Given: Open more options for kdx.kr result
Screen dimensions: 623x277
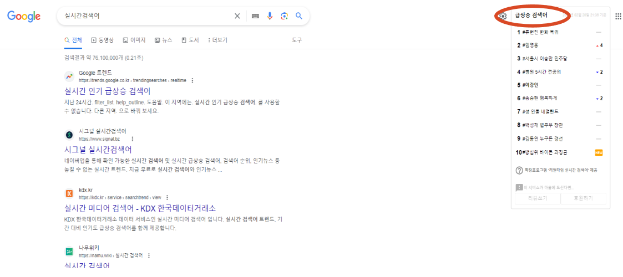Looking at the screenshot, I should [168, 197].
